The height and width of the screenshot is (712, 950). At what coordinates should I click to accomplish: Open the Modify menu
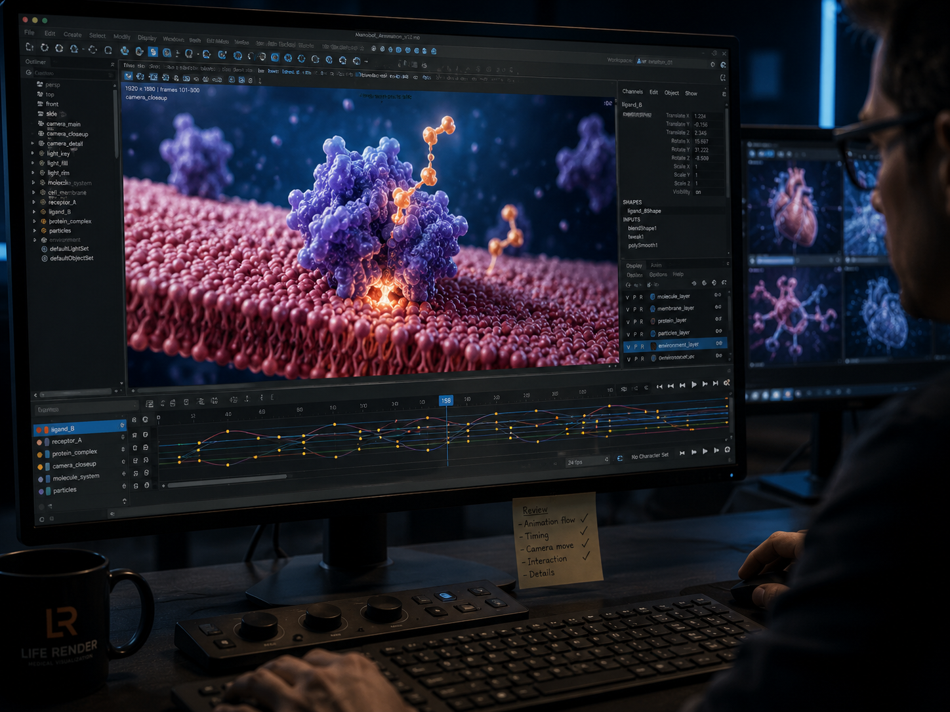(x=121, y=37)
